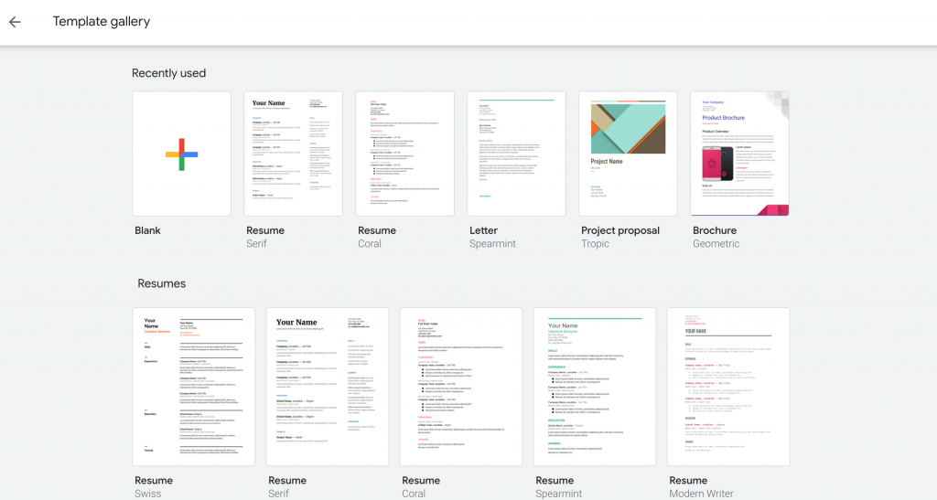This screenshot has width=937, height=500.
Task: Open the Brochure Geometric template thumbnail
Action: pyautogui.click(x=739, y=154)
